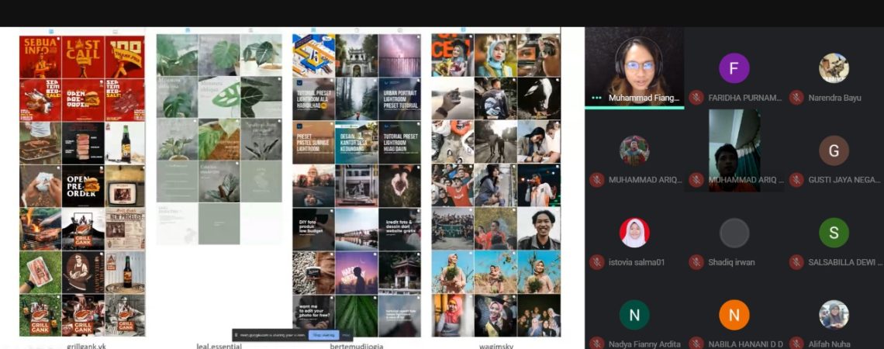Open NEW PRICELIST newspaper-style post

pos(125,229)
